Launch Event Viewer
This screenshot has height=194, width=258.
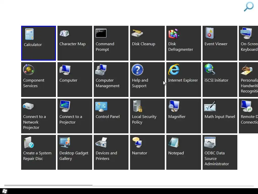coord(220,43)
